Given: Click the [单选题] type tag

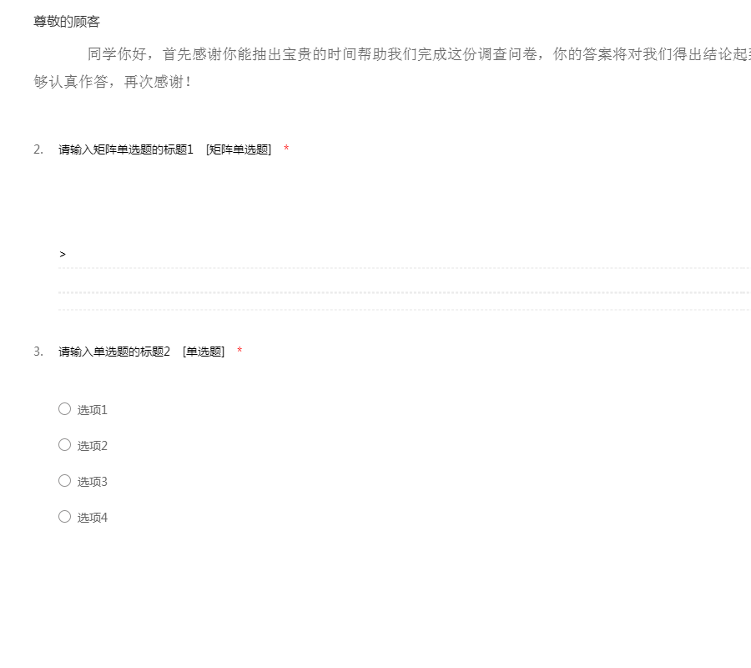Looking at the screenshot, I should coord(204,352).
